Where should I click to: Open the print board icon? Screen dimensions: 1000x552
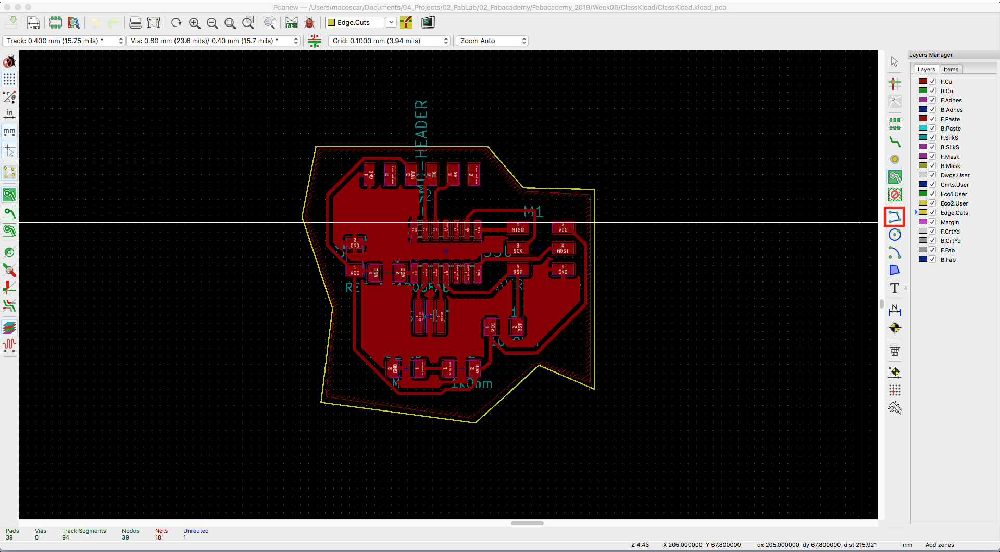(135, 22)
